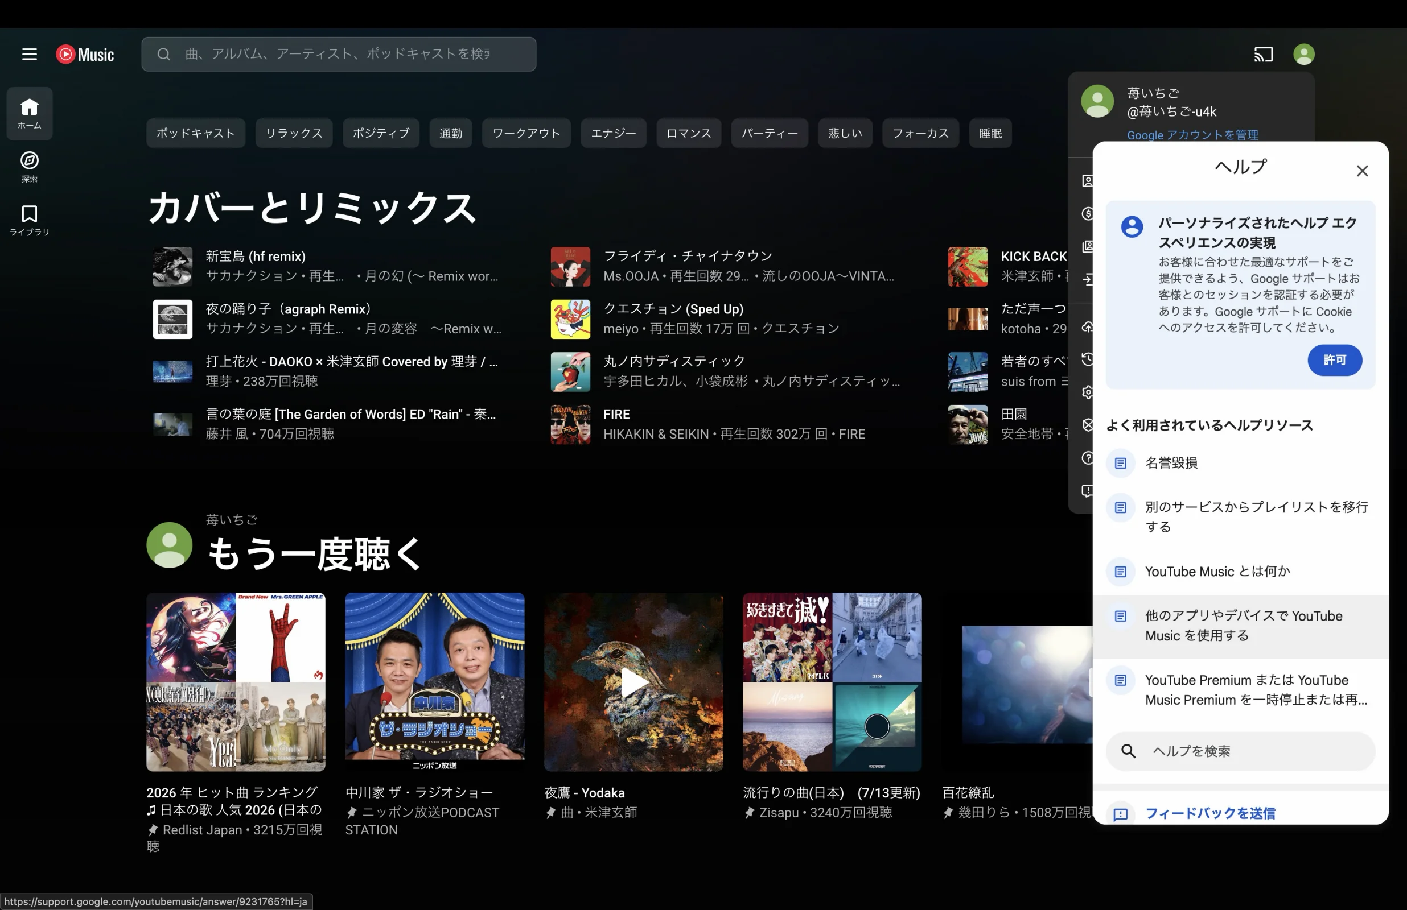Click artist name 藤井 風

click(227, 435)
